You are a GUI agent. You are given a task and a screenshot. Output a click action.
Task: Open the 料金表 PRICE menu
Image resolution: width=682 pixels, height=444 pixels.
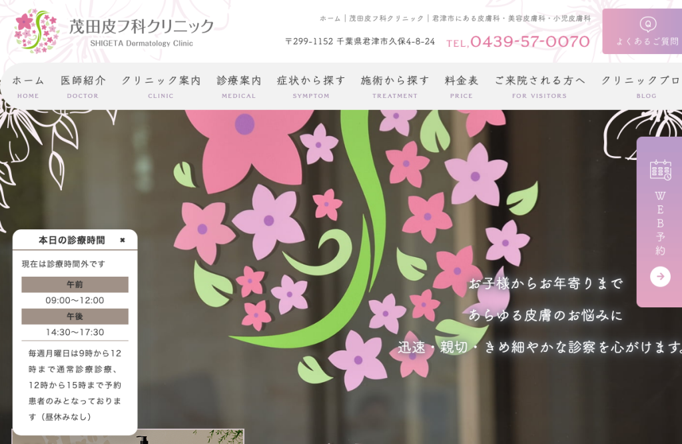[462, 86]
